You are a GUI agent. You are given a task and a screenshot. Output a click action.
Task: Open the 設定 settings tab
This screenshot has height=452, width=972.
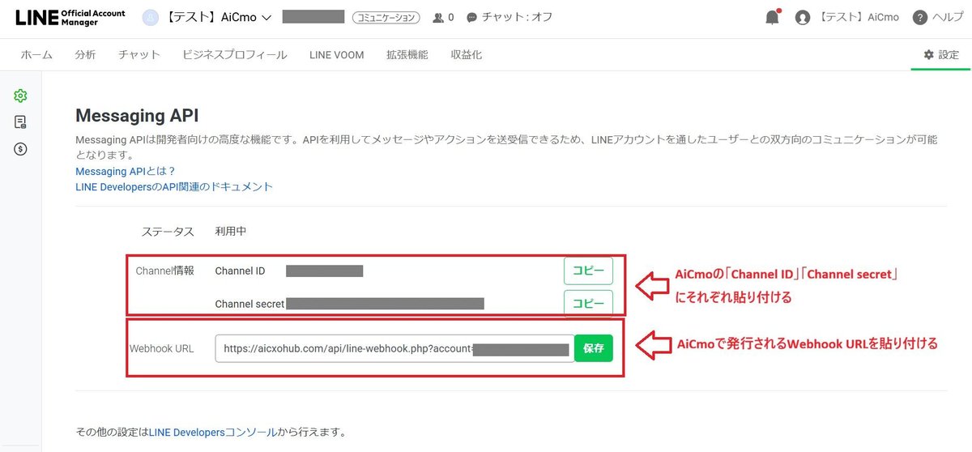941,55
